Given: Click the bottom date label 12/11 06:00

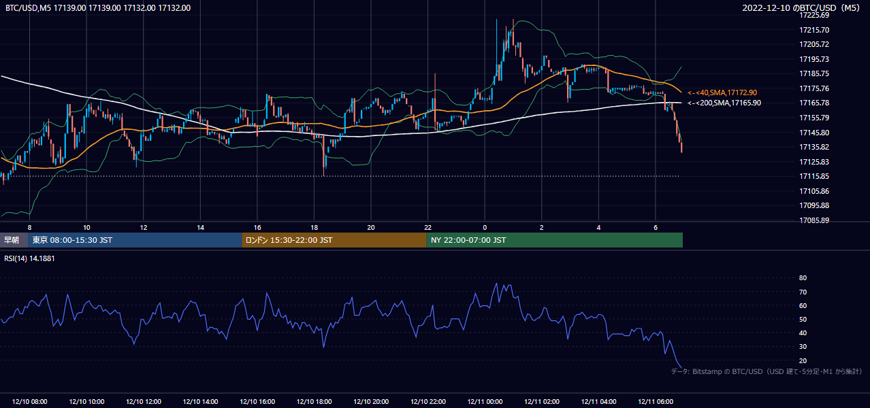Looking at the screenshot, I should (x=655, y=402).
